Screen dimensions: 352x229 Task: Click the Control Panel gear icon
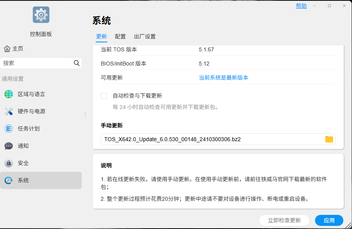(x=41, y=15)
